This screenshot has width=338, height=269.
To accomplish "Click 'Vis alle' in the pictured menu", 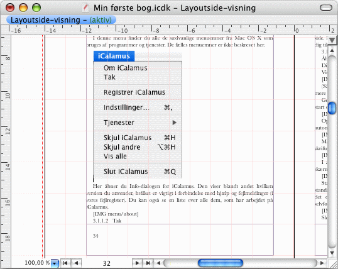I will (115, 156).
